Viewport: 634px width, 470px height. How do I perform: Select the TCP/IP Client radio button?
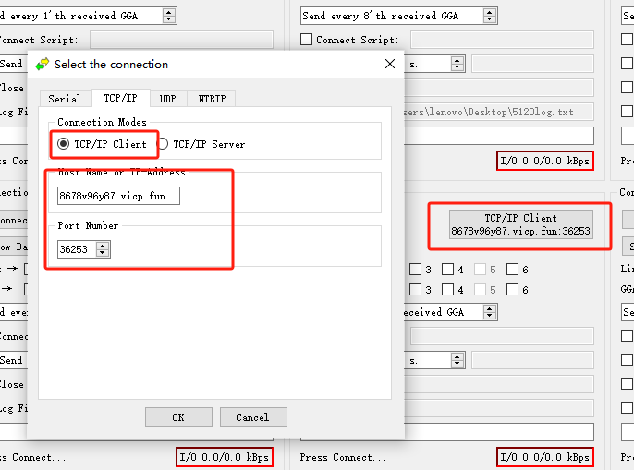point(64,144)
